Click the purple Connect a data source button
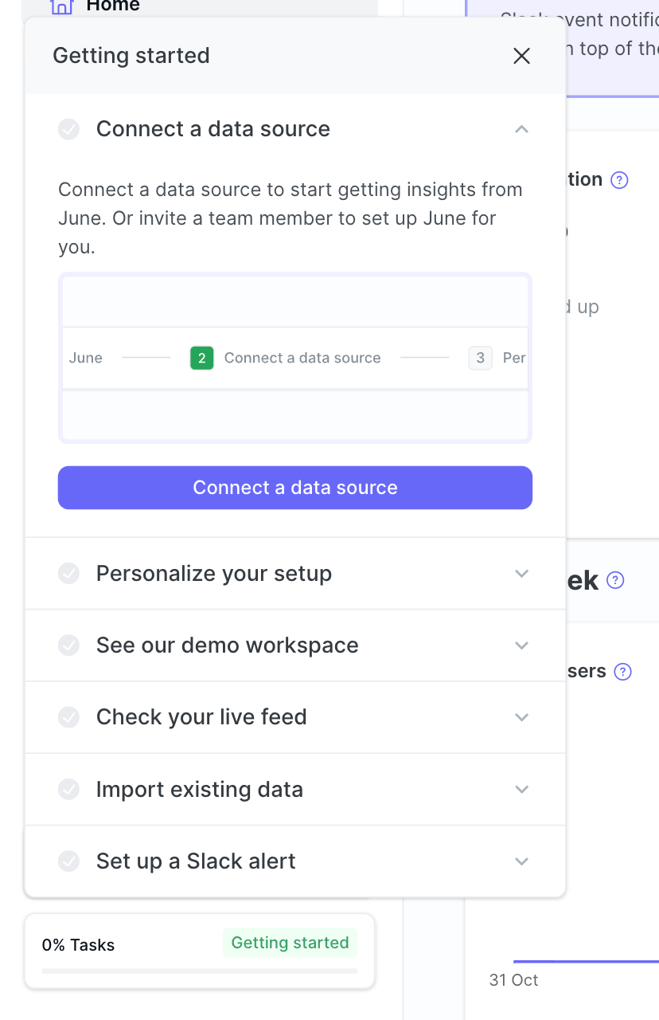 click(x=295, y=488)
